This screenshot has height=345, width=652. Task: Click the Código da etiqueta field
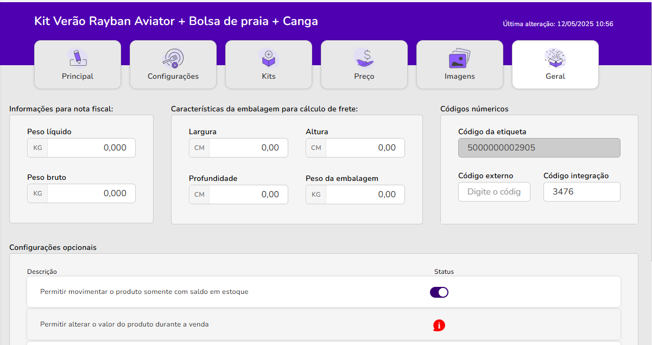click(x=539, y=148)
